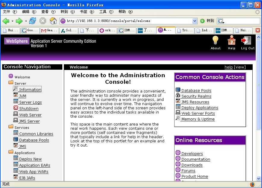The image size is (262, 188).
Task: Click the list icon beside Server Logs
Action: tap(16, 101)
